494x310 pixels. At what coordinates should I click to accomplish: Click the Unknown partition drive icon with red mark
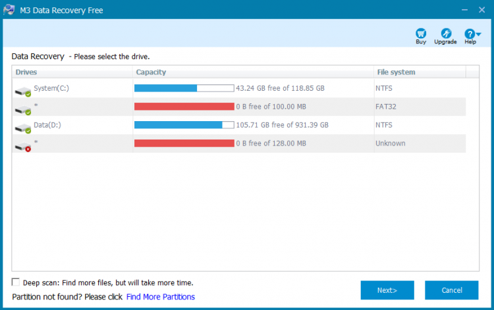click(23, 144)
